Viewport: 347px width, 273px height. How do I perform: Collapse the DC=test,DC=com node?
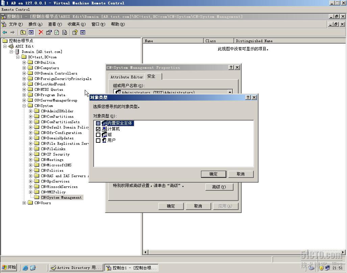[x=18, y=57]
